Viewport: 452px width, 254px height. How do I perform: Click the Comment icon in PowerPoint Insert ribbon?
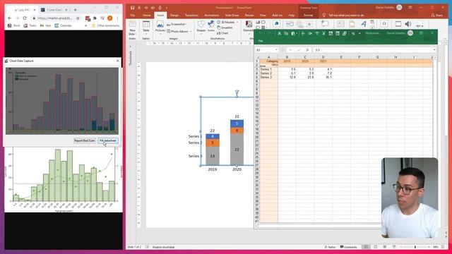(325, 24)
